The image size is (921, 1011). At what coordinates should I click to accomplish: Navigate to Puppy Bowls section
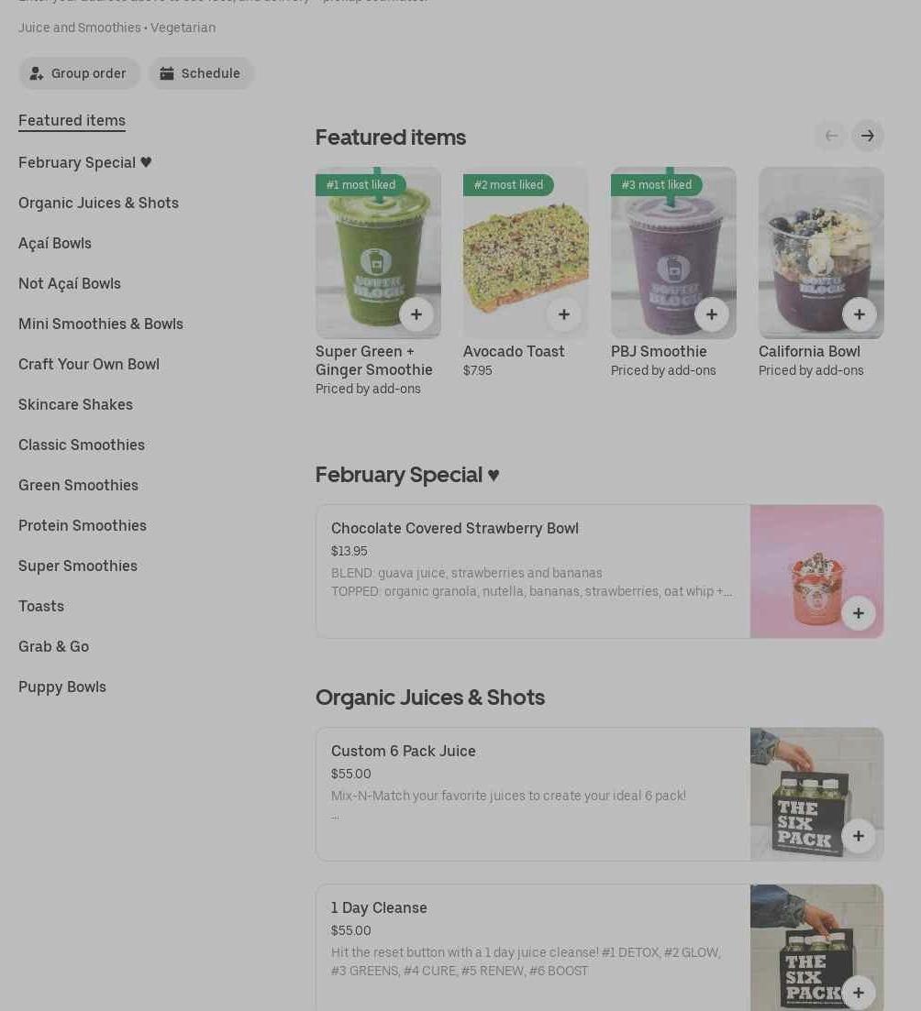(x=62, y=687)
